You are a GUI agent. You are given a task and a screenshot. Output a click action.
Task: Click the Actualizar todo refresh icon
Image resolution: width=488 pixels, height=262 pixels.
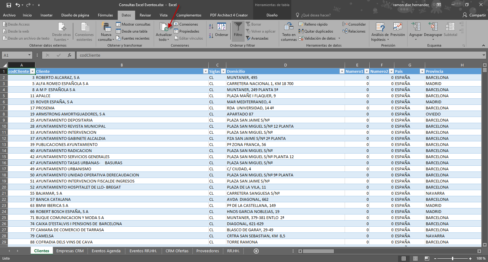click(164, 27)
